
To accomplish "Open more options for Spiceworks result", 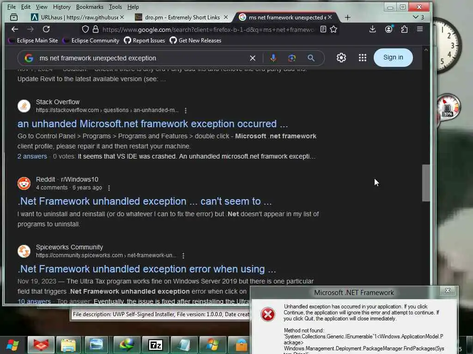I will tap(183, 255).
